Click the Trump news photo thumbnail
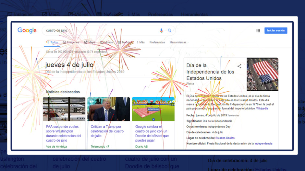This screenshot has height=171, width=305. click(109, 109)
